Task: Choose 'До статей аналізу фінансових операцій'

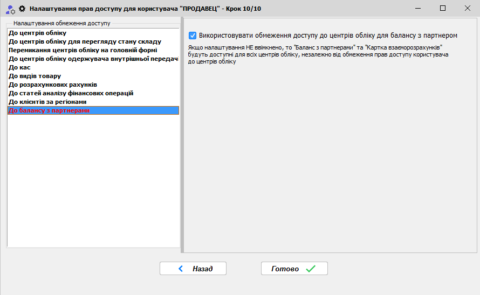Action: point(71,93)
